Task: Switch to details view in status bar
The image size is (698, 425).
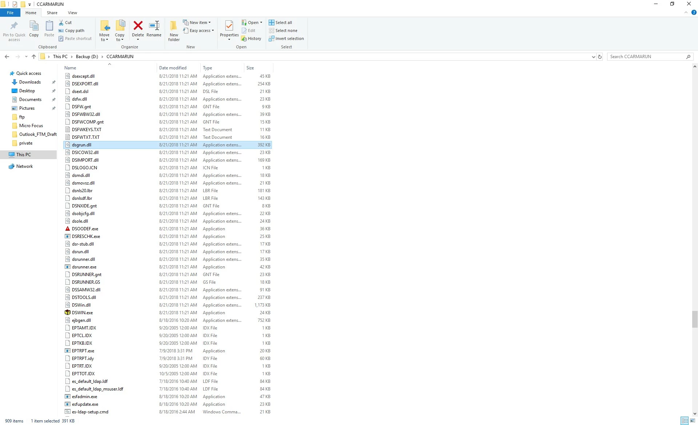Action: 685,421
